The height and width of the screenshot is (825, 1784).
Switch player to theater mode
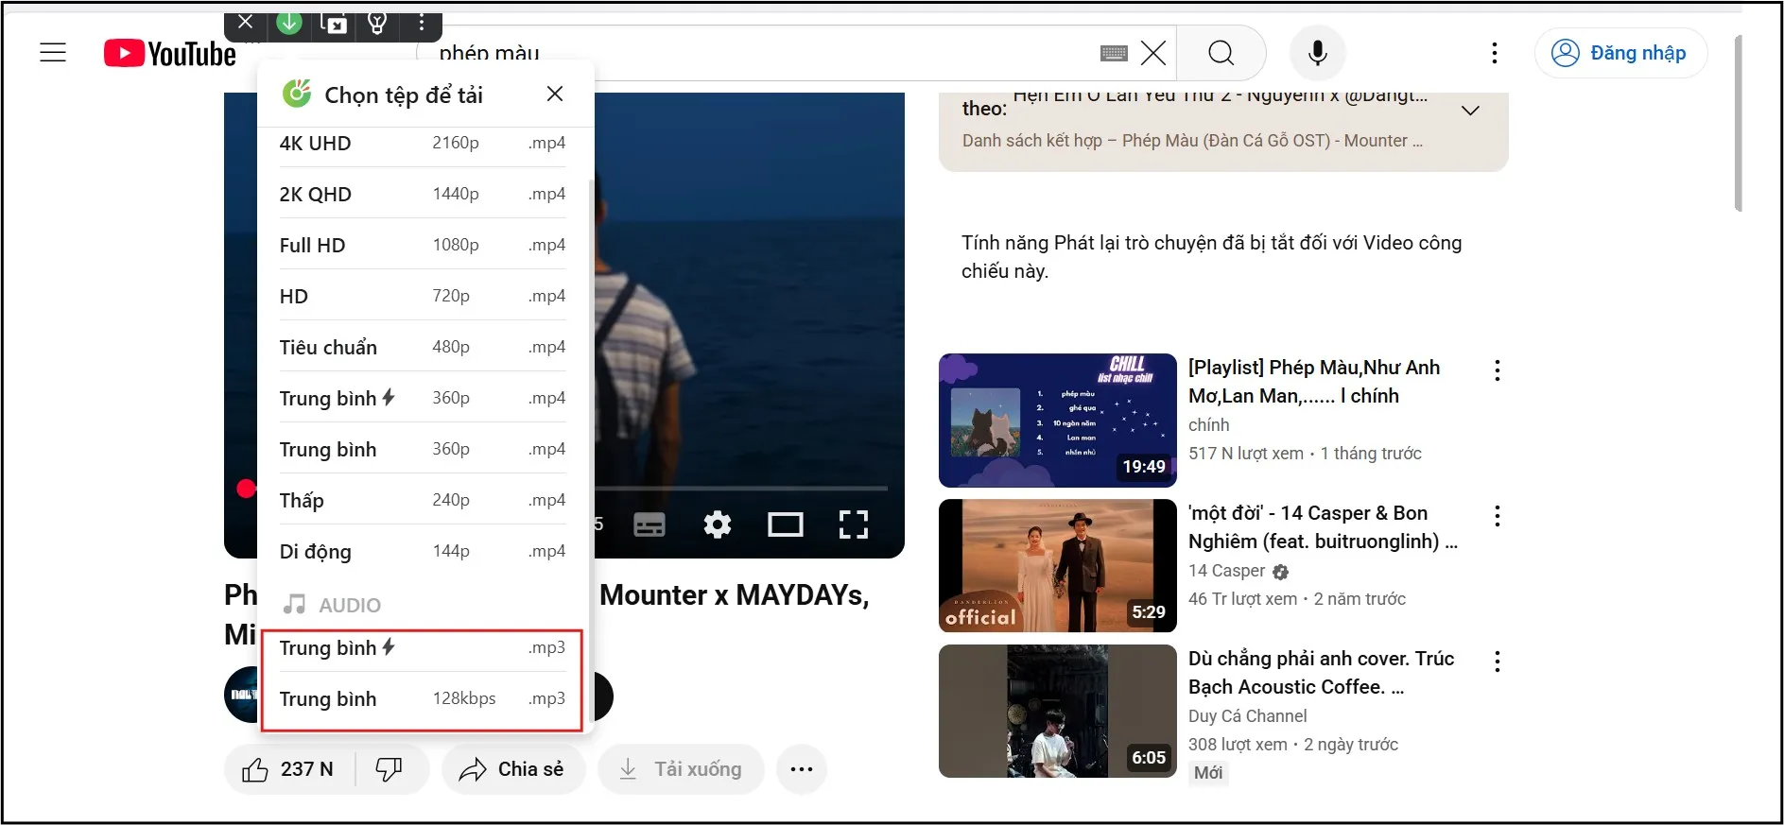(x=785, y=524)
